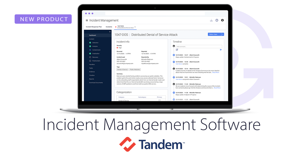Collapse the sidebar with the chevron arrows
The width and height of the screenshot is (304, 159).
tap(110, 32)
